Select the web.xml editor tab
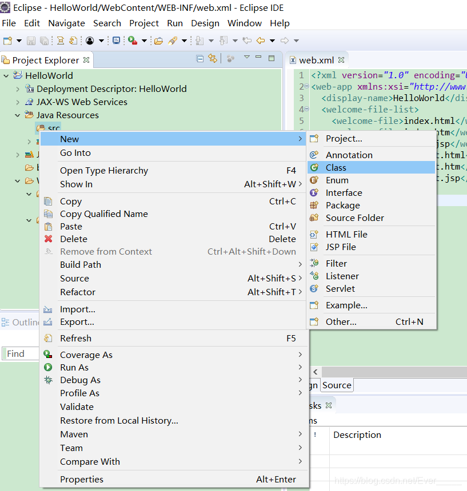Screen dimensions: 467x491 click(317, 60)
